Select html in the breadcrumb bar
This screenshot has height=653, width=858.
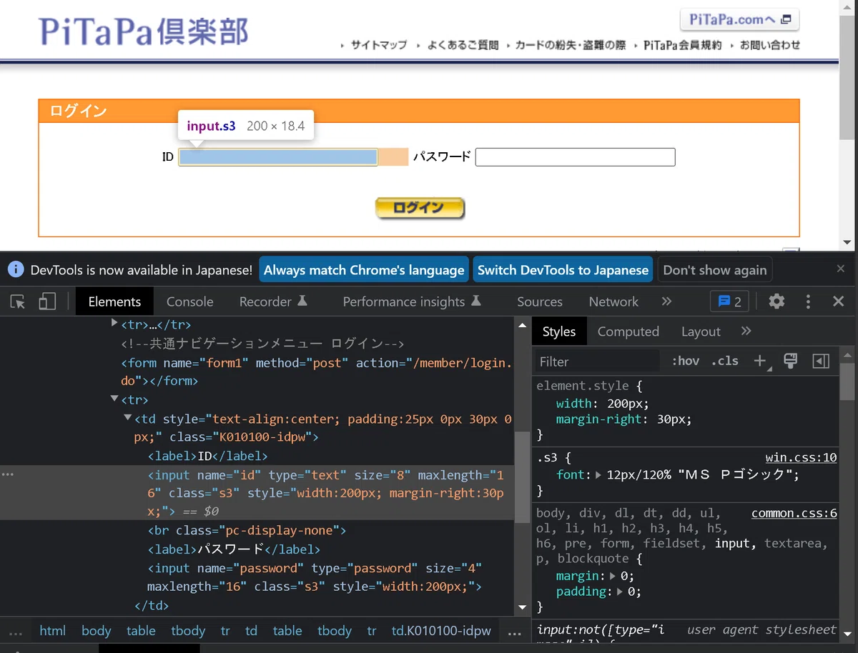click(52, 631)
